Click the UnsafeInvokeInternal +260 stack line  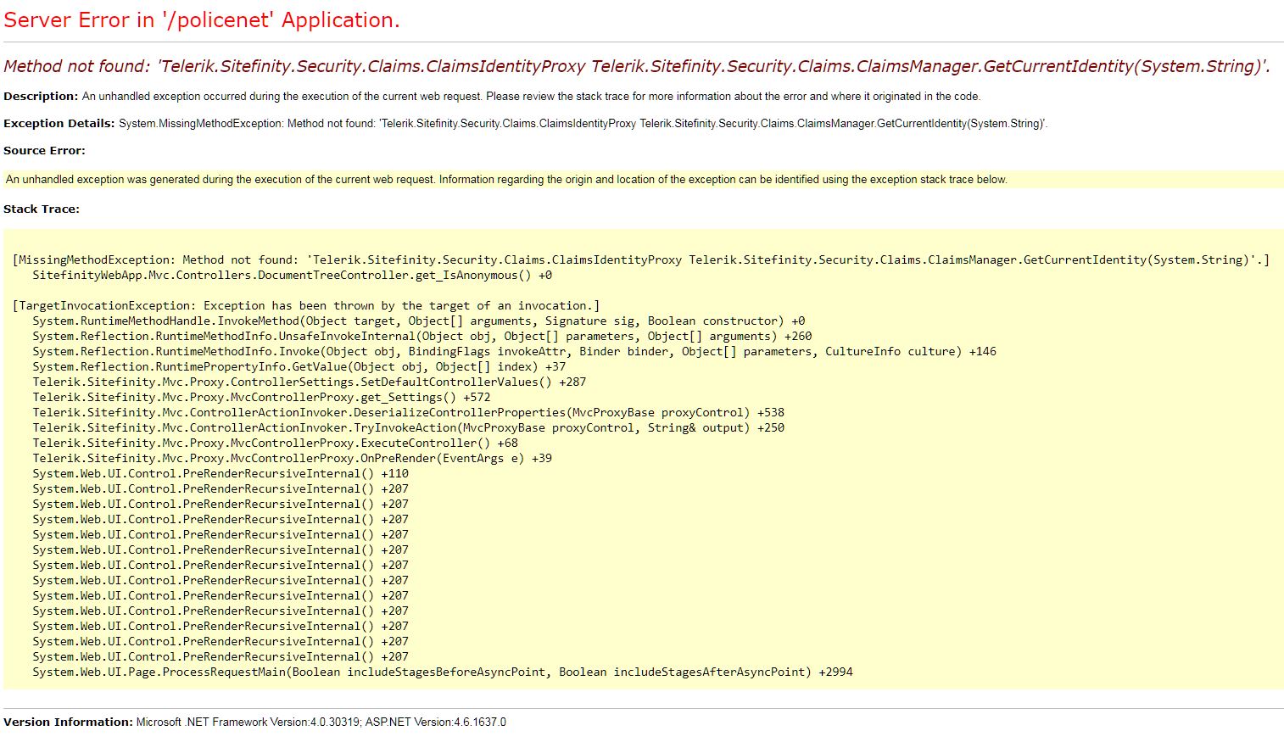coord(422,336)
